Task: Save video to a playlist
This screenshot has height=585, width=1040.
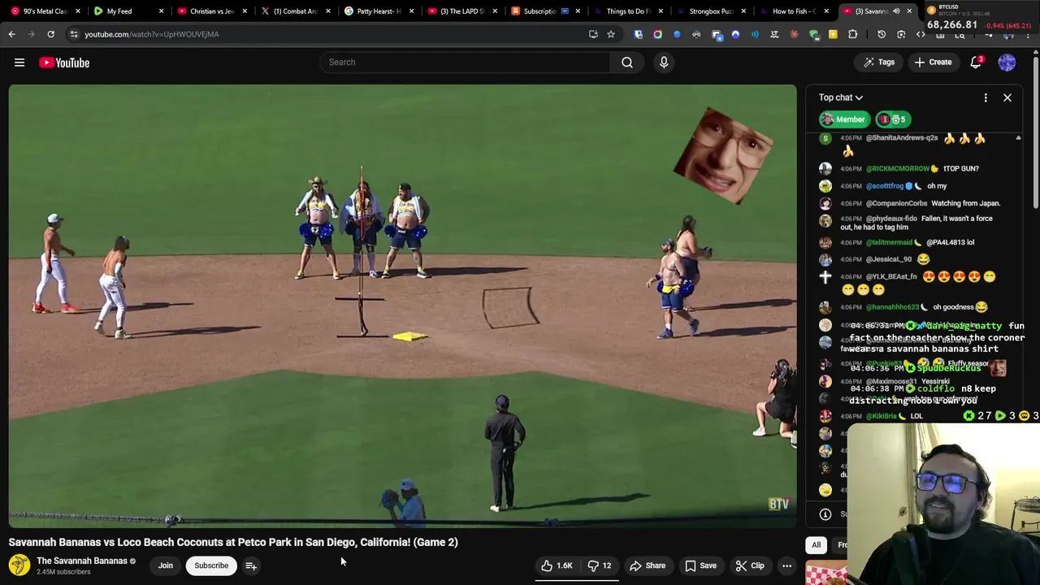Action: click(700, 565)
